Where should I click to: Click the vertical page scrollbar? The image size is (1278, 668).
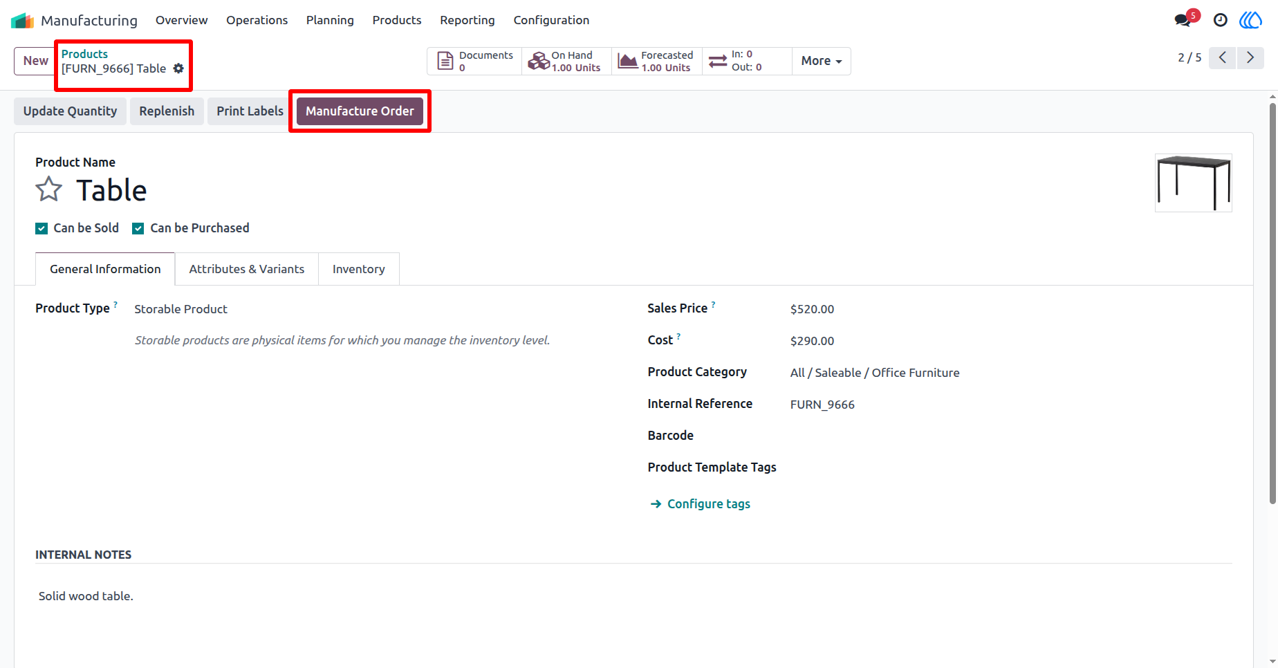(1272, 303)
